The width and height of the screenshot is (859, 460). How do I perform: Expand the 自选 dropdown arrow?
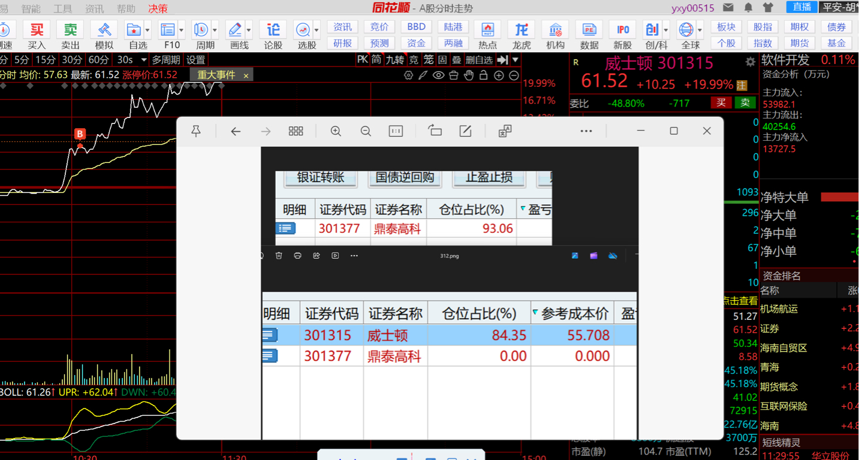(147, 30)
